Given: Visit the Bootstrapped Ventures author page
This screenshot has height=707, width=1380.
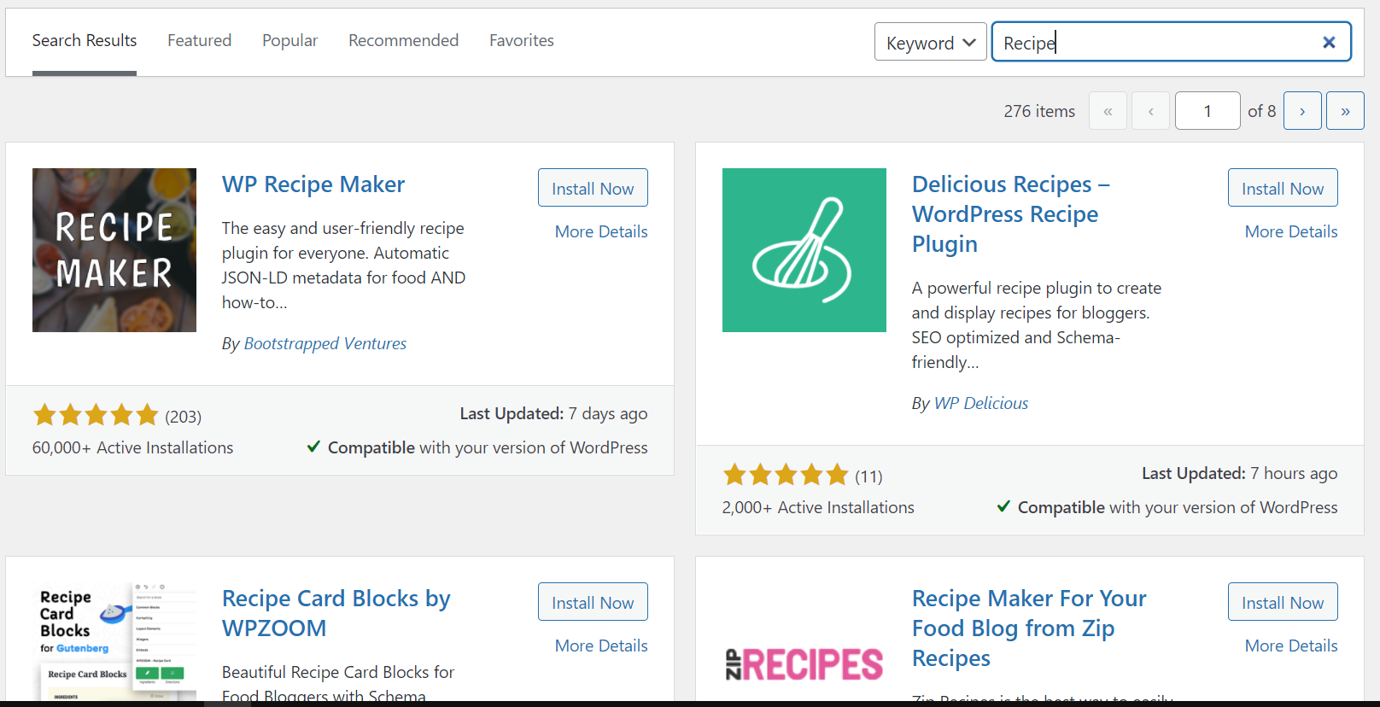Looking at the screenshot, I should 325,343.
